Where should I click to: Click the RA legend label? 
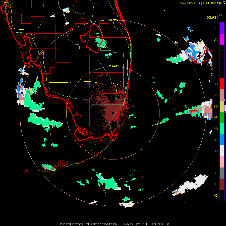(215, 129)
